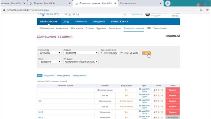Close the 'Отчеты - Kundelik.kz' browser tab
Screen dimensions: 211x119
tap(70, 3)
